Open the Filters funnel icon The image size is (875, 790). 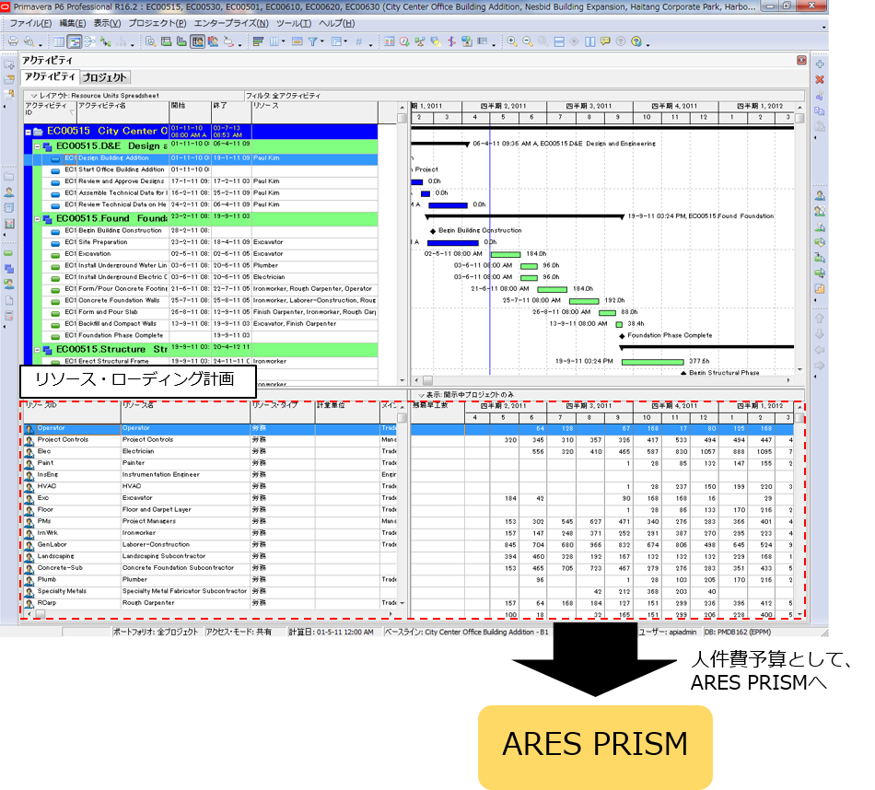312,41
